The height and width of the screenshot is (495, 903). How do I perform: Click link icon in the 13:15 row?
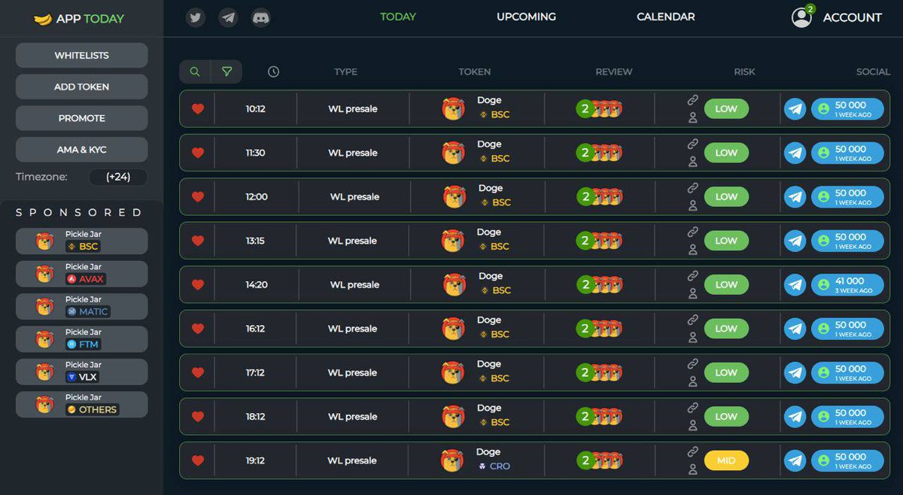(x=693, y=232)
